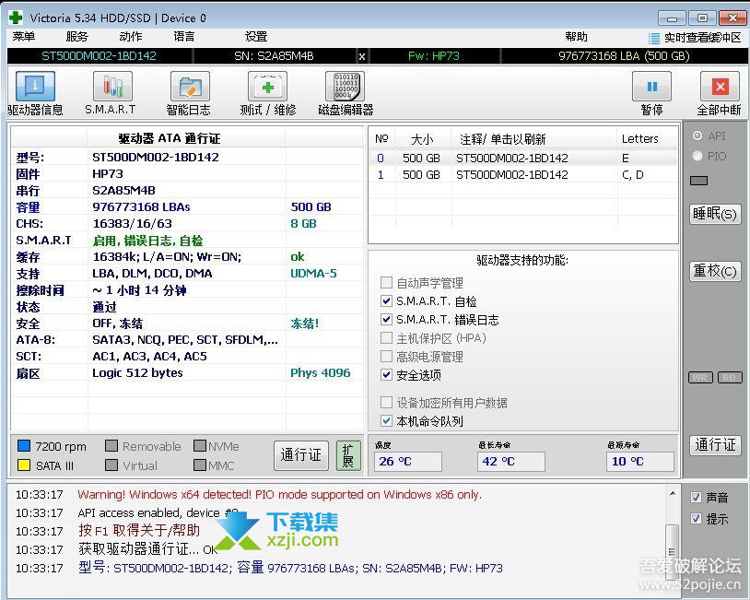Click the Removable gray indicator
Image resolution: width=750 pixels, height=600 pixels.
(111, 446)
